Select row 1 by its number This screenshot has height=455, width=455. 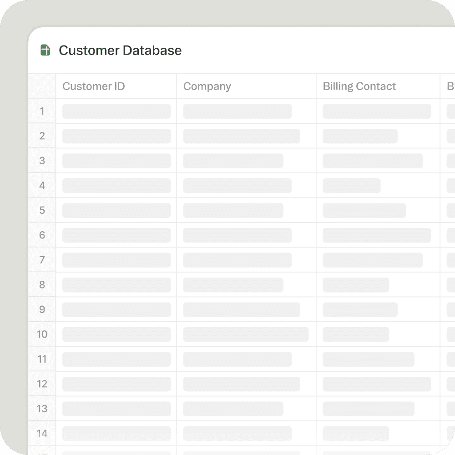click(x=42, y=111)
